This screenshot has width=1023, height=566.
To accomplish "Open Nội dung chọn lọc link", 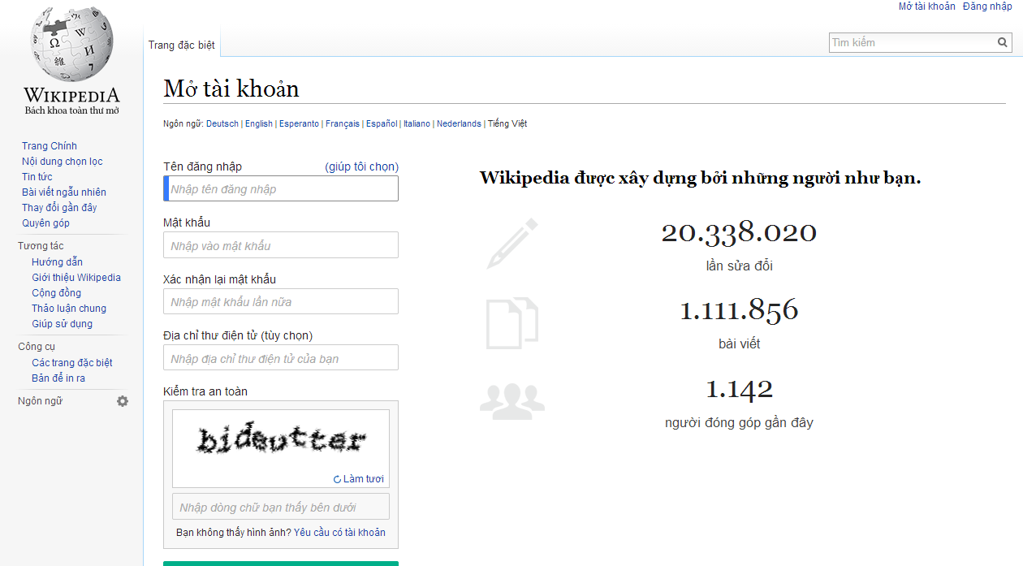I will (63, 162).
